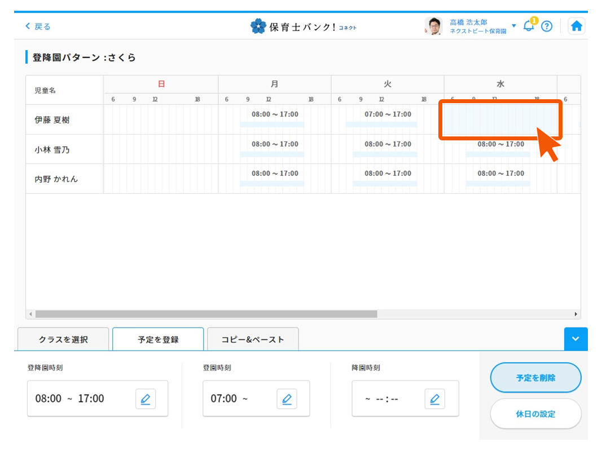Click the edit pencil for 降園時刻

click(435, 399)
